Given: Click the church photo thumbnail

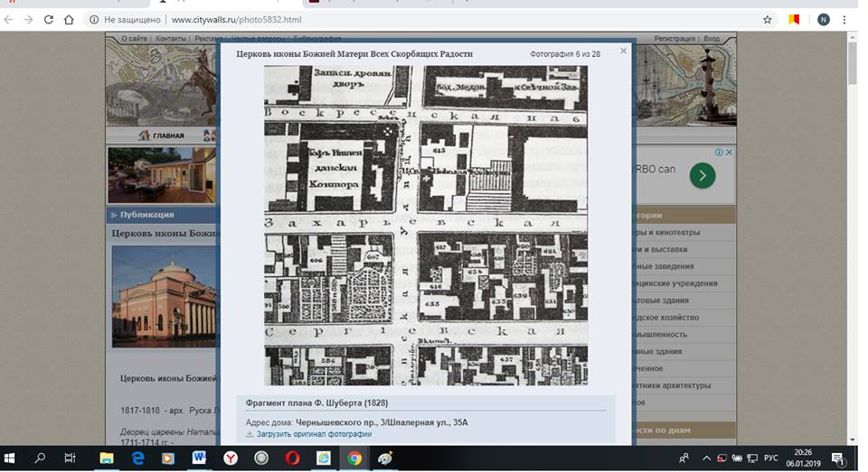Looking at the screenshot, I should coord(164,297).
